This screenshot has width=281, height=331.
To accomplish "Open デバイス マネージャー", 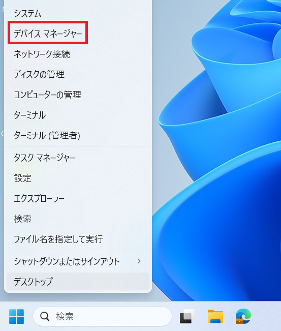I will 78,34.
